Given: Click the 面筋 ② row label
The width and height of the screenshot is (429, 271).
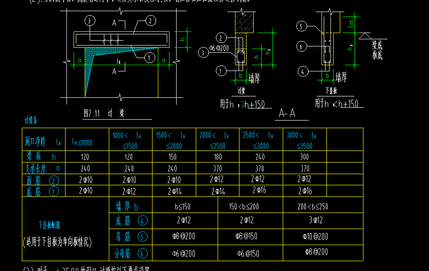Looking at the screenshot, I should coord(42,180).
